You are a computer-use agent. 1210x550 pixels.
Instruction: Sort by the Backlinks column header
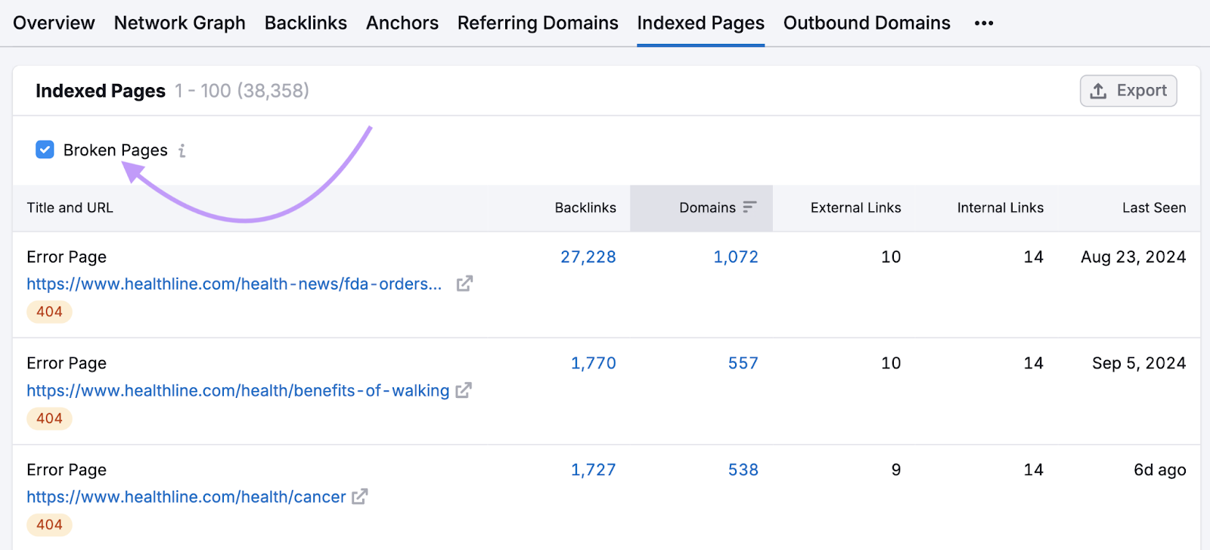click(x=585, y=208)
